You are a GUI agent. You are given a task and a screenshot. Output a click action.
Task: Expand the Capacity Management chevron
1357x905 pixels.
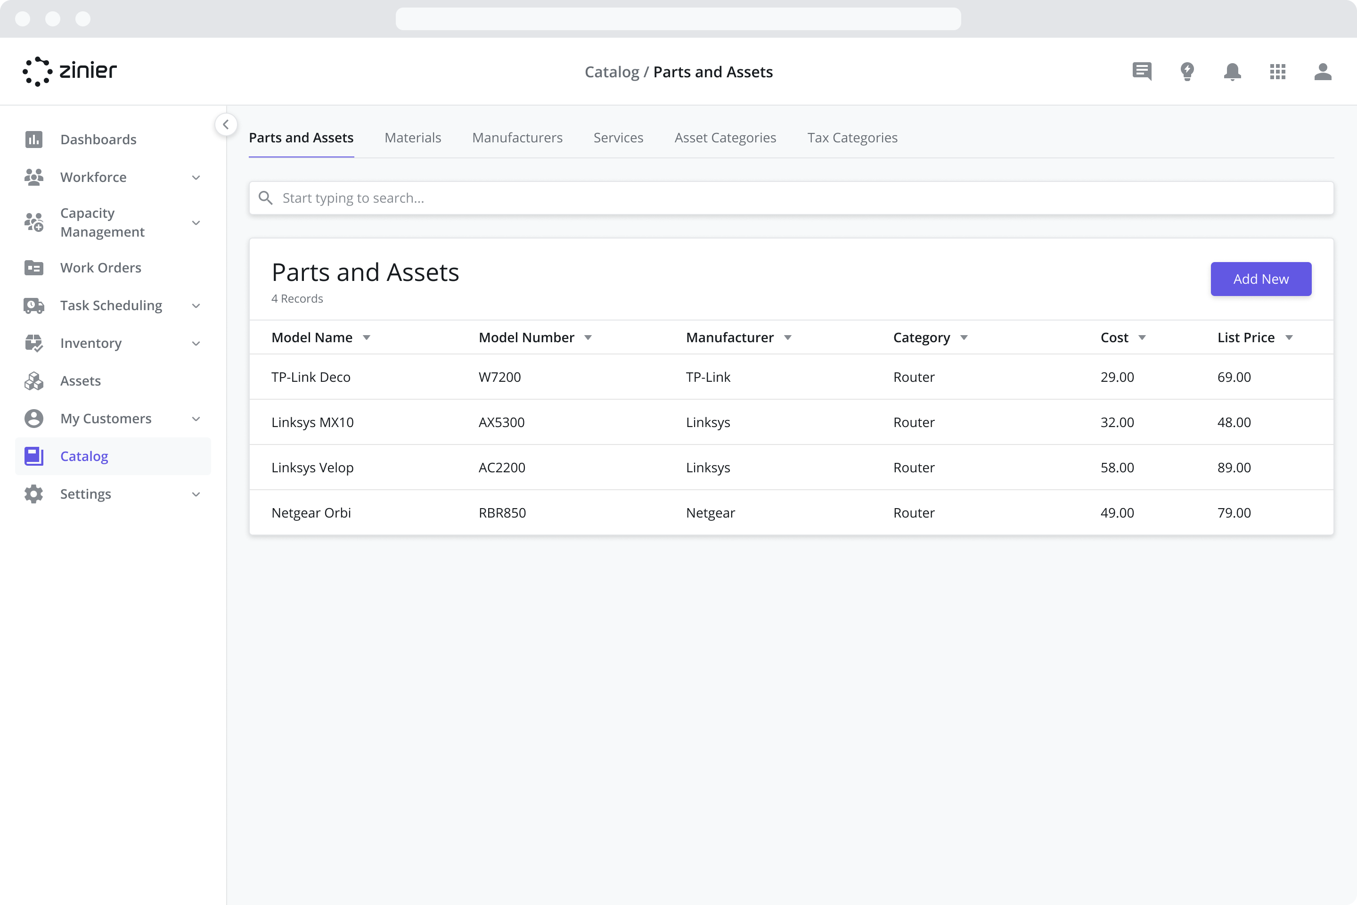pyautogui.click(x=196, y=222)
